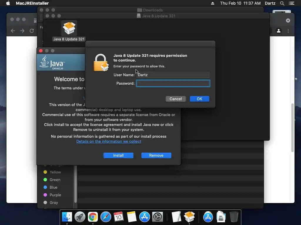This screenshot has height=225, width=301.
Task: Open Finder from the Dock
Action: (x=67, y=217)
